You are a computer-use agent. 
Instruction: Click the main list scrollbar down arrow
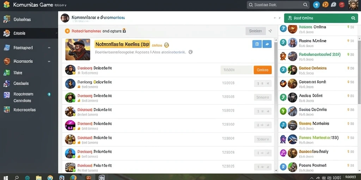tap(276, 171)
